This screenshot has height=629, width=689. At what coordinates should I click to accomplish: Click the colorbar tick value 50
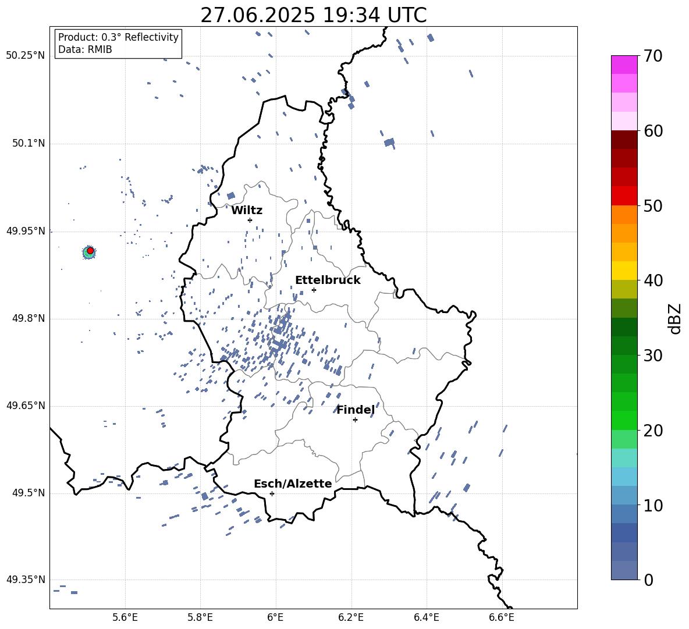[652, 206]
